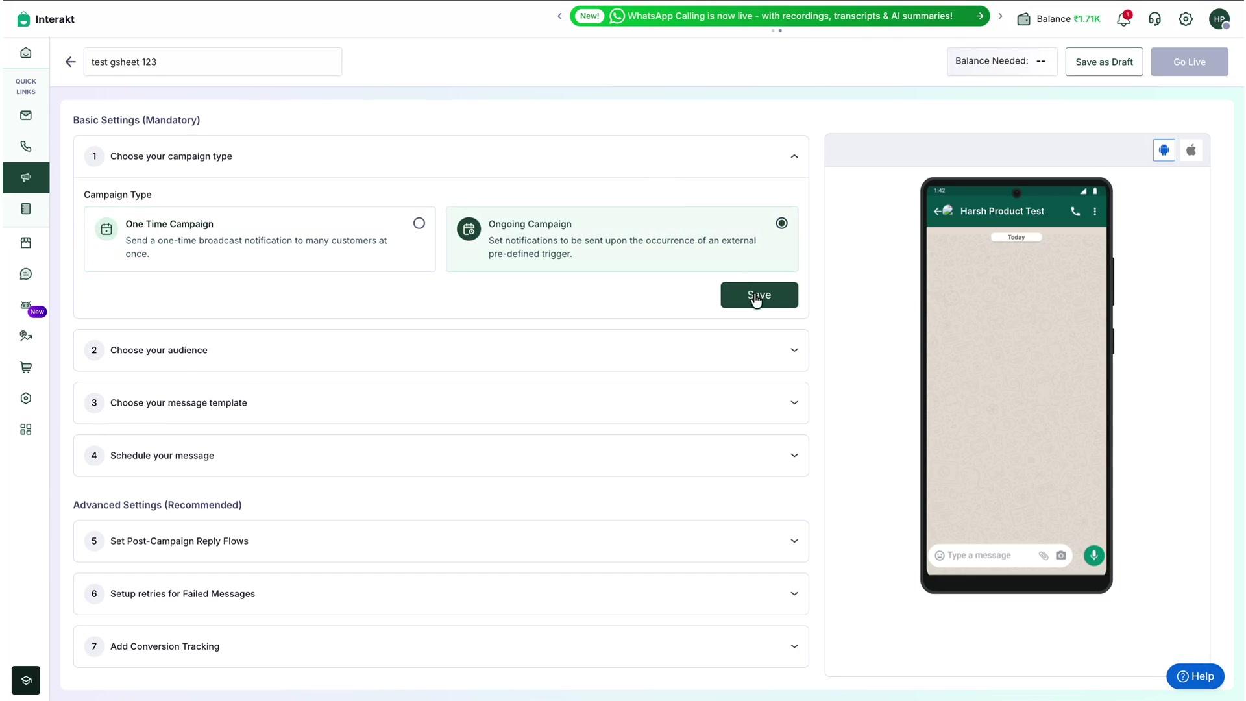Click the Save button
This screenshot has height=701, width=1246.
pos(759,295)
